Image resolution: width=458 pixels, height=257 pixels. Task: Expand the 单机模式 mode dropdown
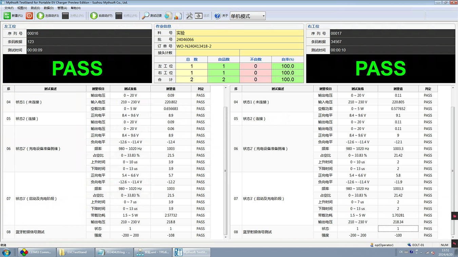(x=263, y=16)
